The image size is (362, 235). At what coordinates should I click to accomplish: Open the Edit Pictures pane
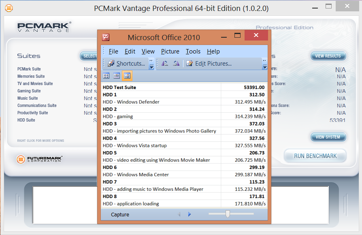point(209,64)
